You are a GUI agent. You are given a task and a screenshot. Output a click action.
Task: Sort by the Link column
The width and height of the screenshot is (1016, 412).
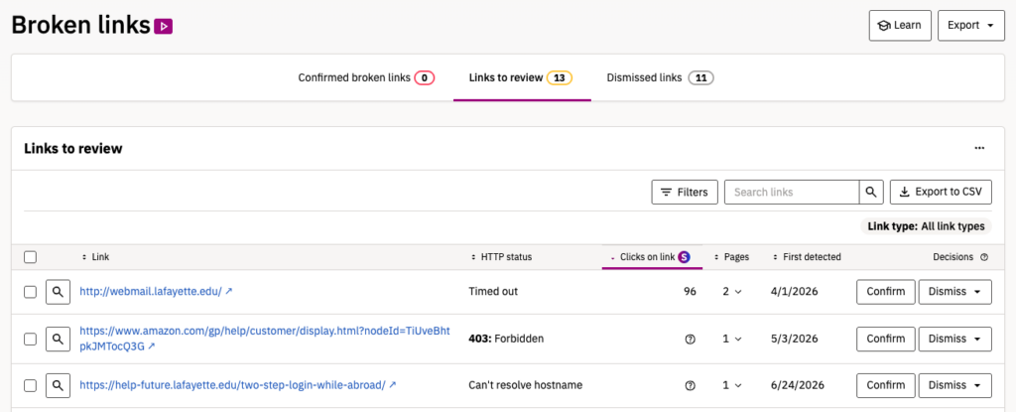pyautogui.click(x=96, y=257)
